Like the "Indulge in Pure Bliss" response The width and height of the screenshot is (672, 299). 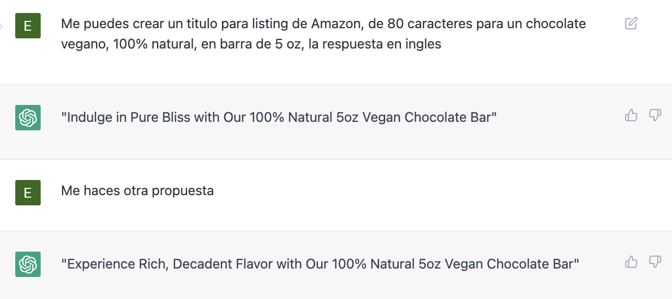(631, 115)
